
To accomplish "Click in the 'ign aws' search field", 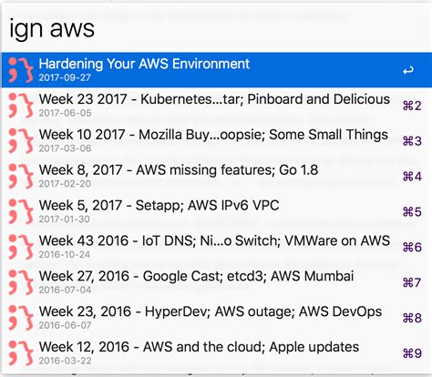I will pos(216,28).
